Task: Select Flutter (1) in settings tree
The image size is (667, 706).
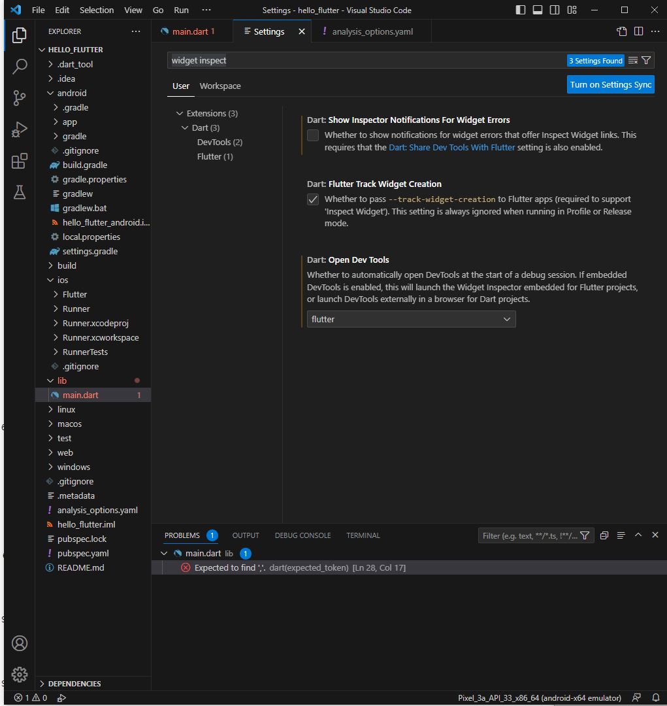Action: [x=215, y=157]
